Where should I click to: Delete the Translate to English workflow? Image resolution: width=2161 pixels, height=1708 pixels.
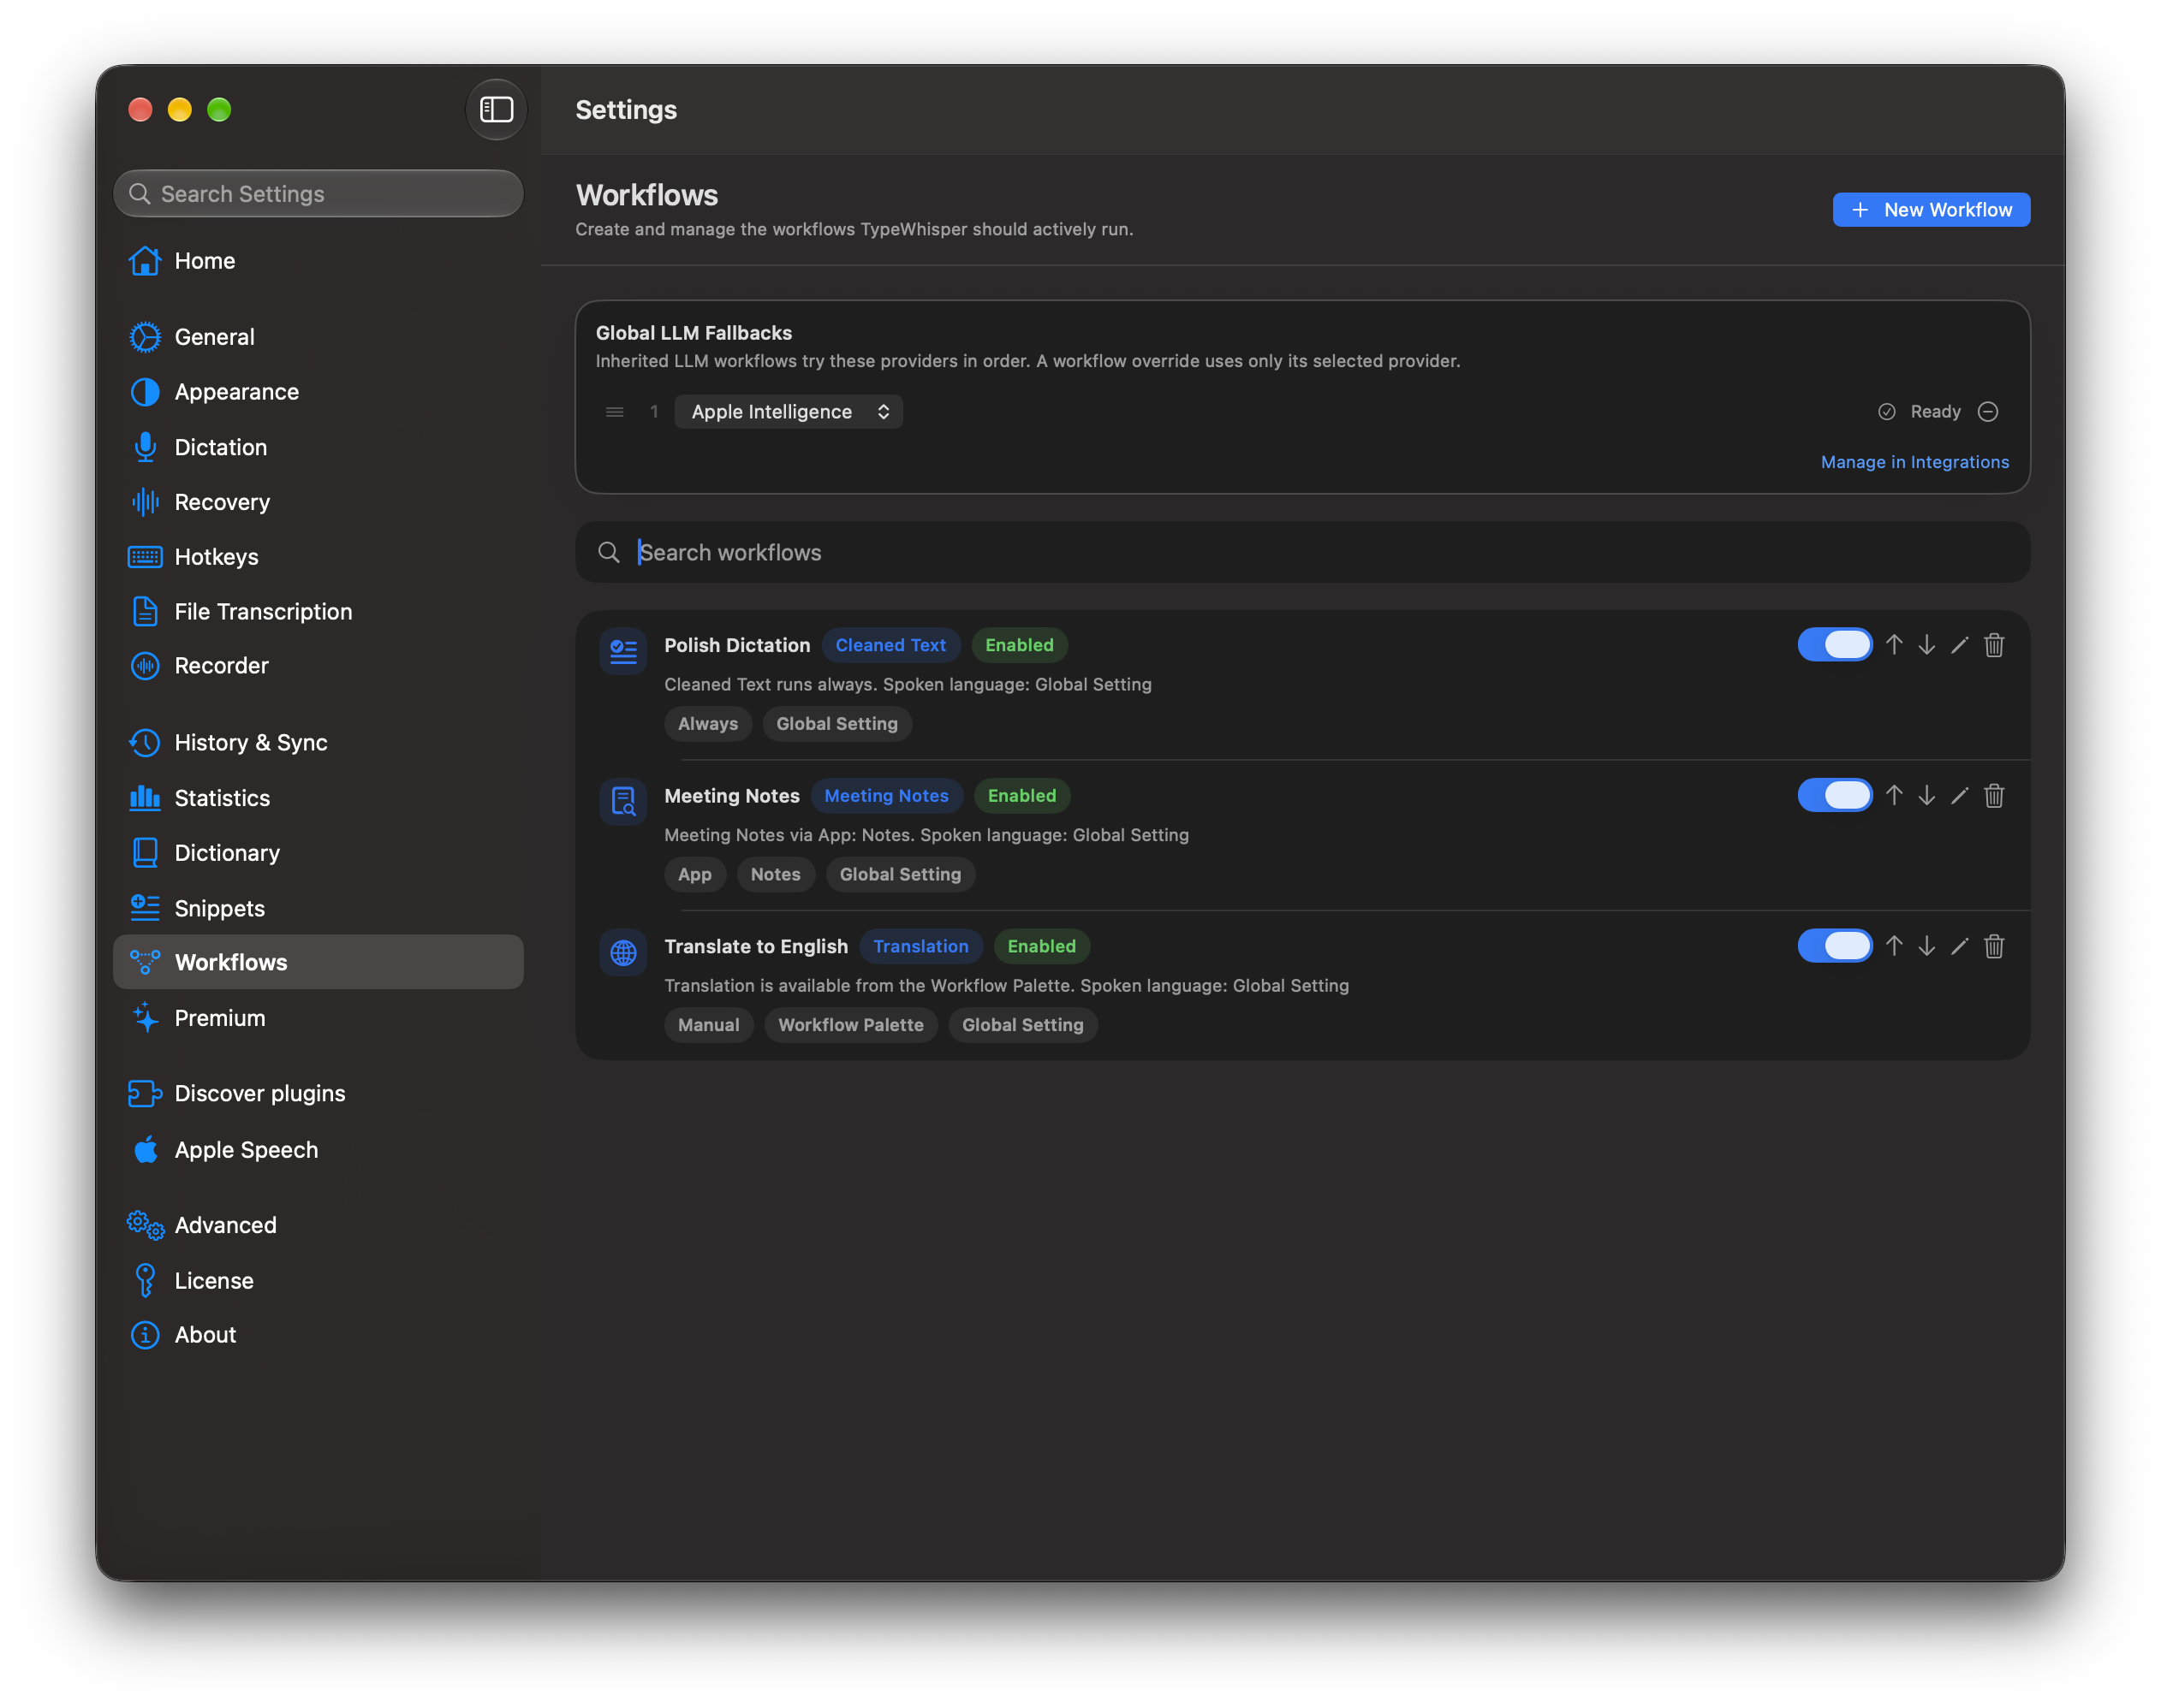coord(1994,946)
